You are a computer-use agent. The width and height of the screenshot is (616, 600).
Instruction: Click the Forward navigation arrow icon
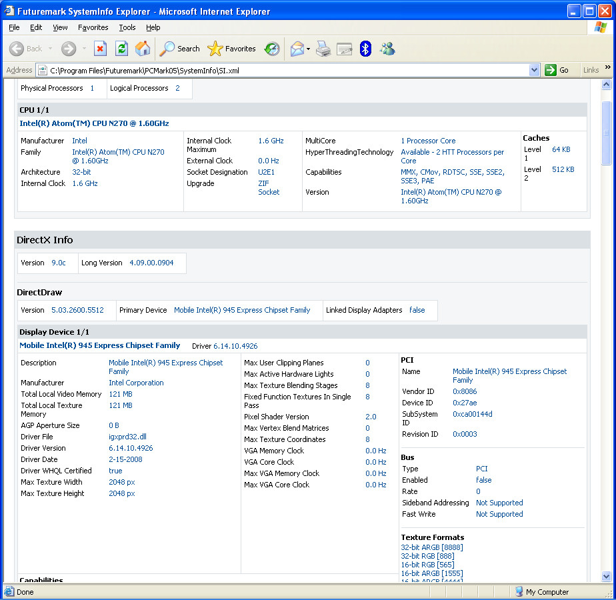coord(69,49)
